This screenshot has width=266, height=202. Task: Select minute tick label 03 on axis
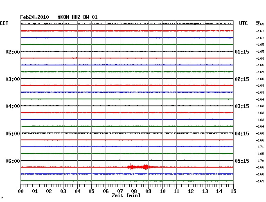click(63, 191)
